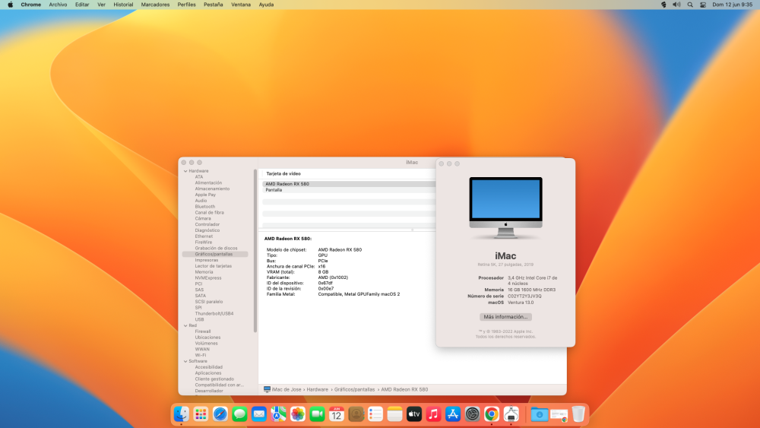
Task: Select Almacenamiento in Hardware list
Action: (212, 189)
